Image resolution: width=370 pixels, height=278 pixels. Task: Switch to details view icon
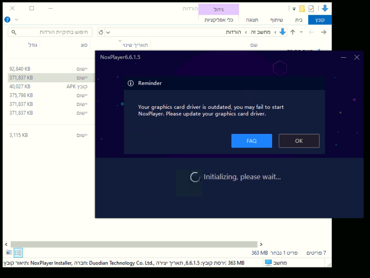tap(18, 253)
